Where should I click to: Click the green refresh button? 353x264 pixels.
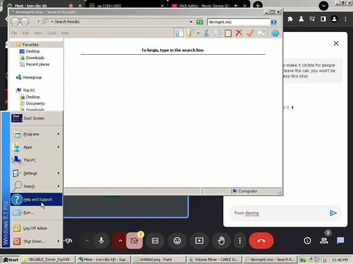click(x=200, y=22)
